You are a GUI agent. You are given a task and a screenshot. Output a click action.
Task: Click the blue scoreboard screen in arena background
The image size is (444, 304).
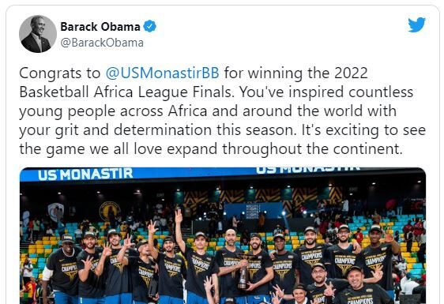[x=253, y=211]
